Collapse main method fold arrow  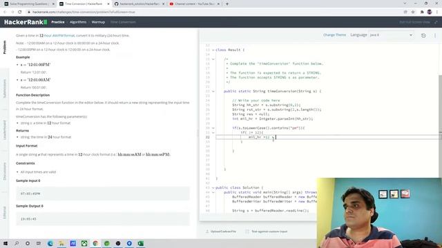[213, 192]
